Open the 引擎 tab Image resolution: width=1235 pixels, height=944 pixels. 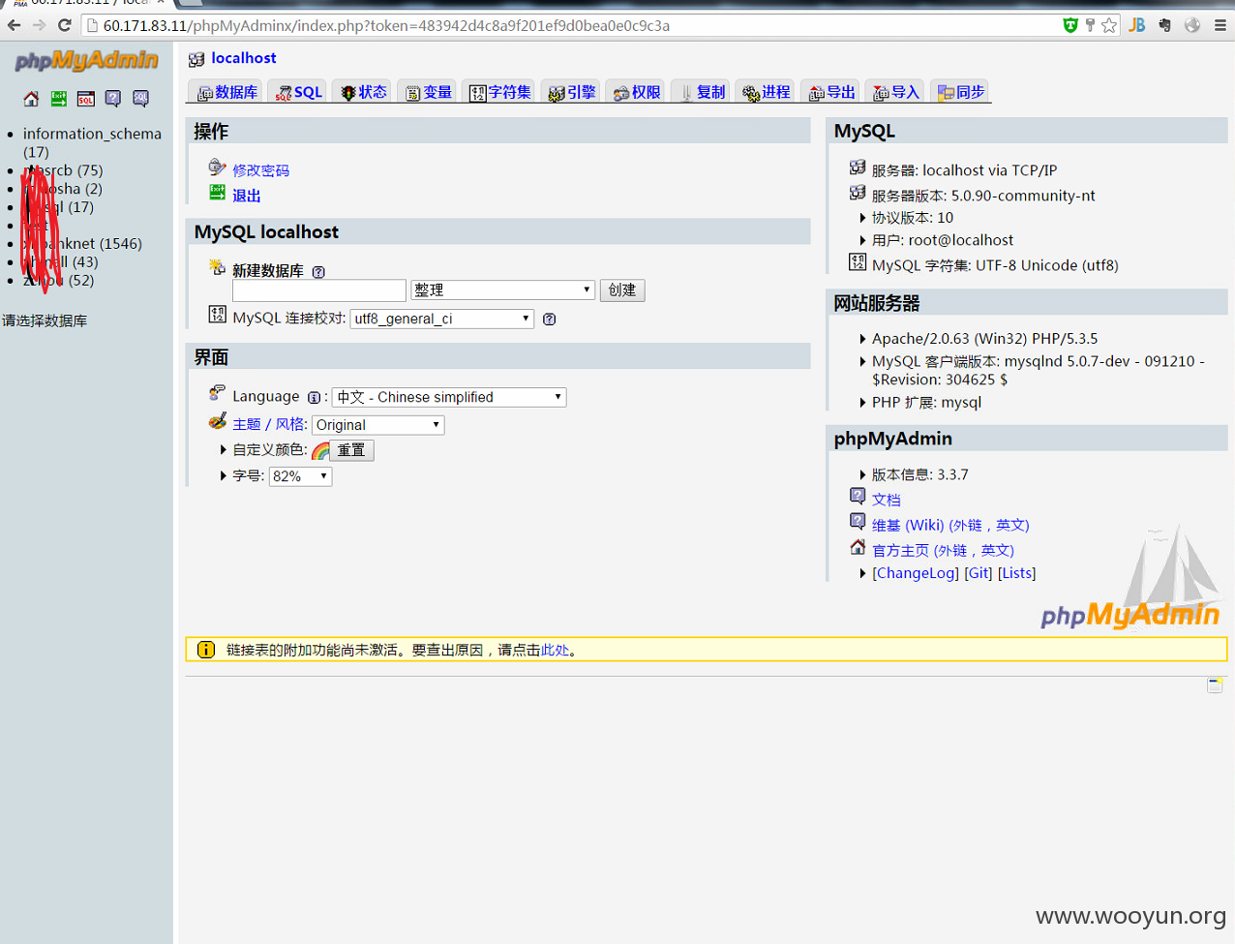click(571, 92)
